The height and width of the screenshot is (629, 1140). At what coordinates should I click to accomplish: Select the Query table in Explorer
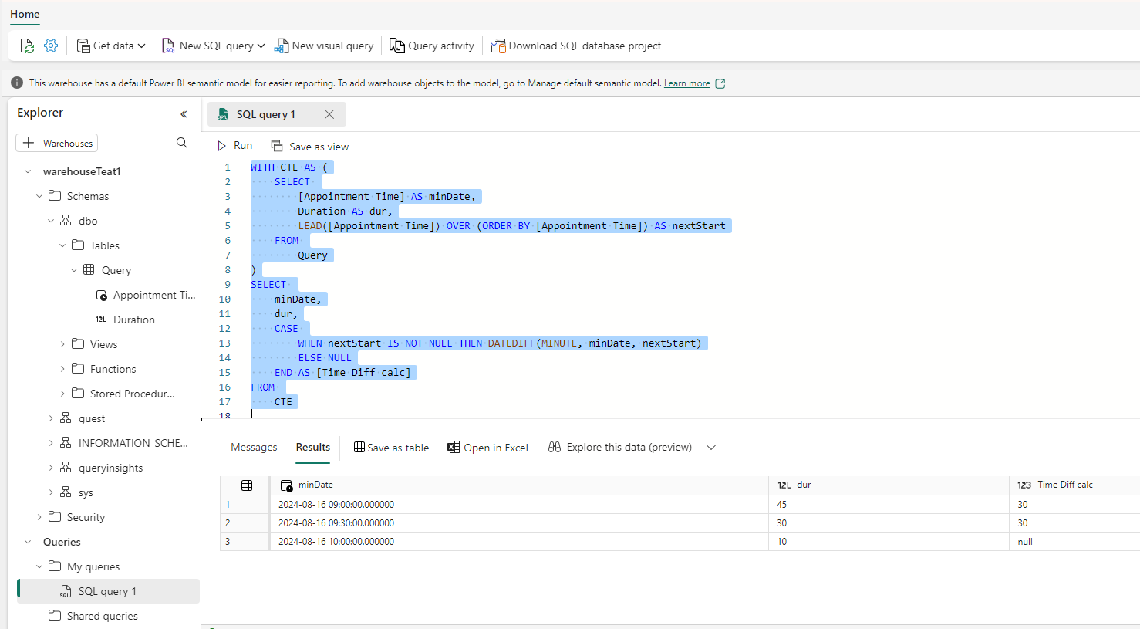(x=116, y=270)
